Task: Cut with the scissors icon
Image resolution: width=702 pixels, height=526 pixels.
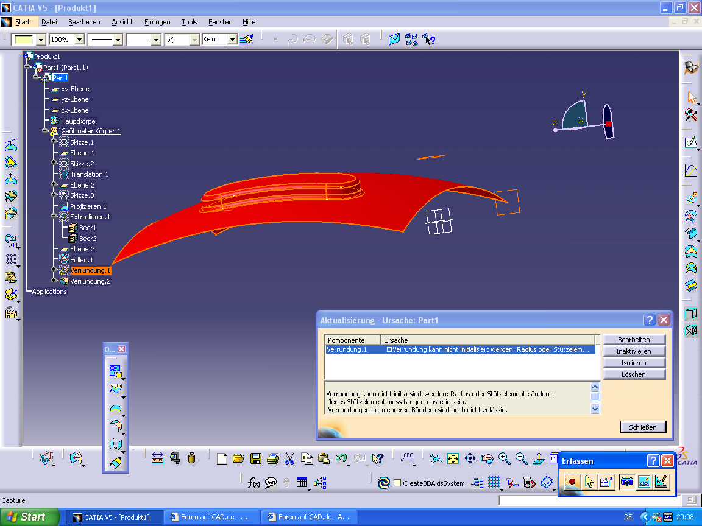Action: (289, 458)
